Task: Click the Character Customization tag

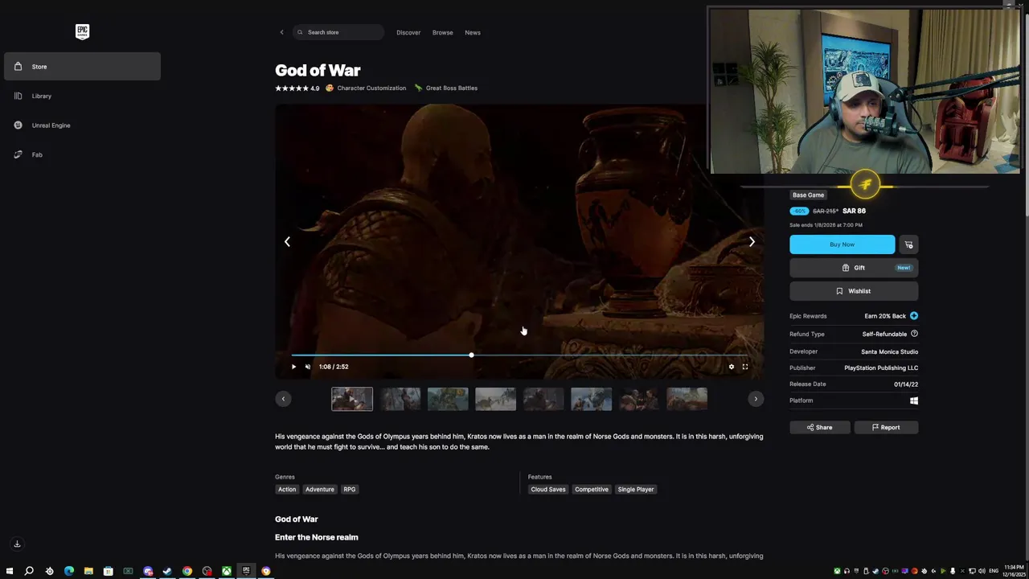Action: pyautogui.click(x=366, y=88)
